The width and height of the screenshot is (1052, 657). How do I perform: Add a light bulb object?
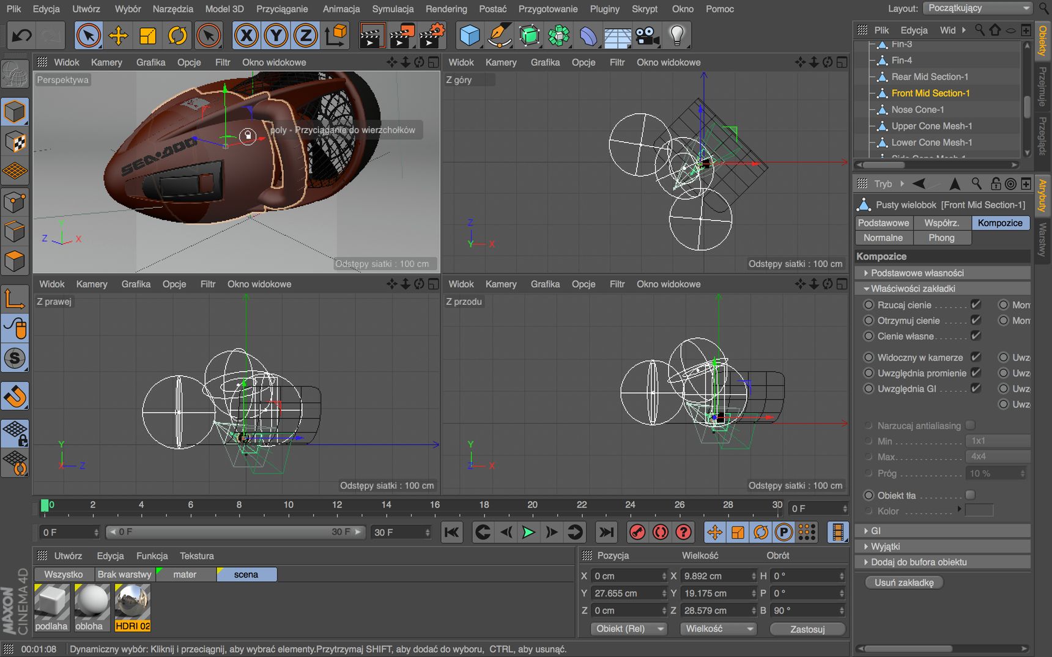pyautogui.click(x=677, y=35)
